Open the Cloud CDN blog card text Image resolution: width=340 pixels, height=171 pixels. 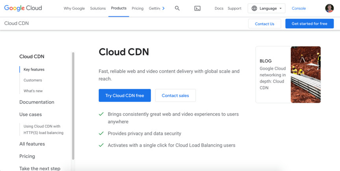tap(273, 78)
